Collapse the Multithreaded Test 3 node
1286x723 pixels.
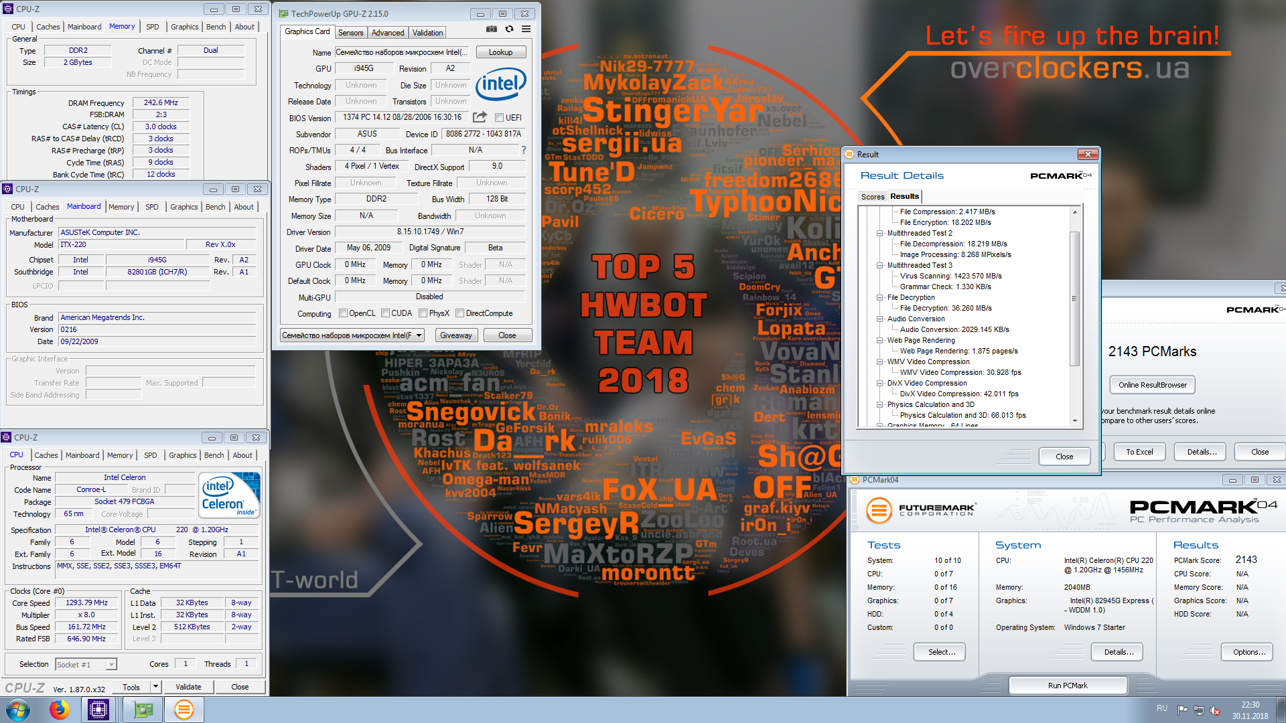click(879, 265)
